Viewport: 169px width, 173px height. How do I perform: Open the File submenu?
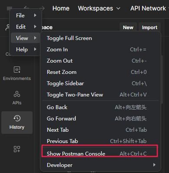(x=26, y=15)
